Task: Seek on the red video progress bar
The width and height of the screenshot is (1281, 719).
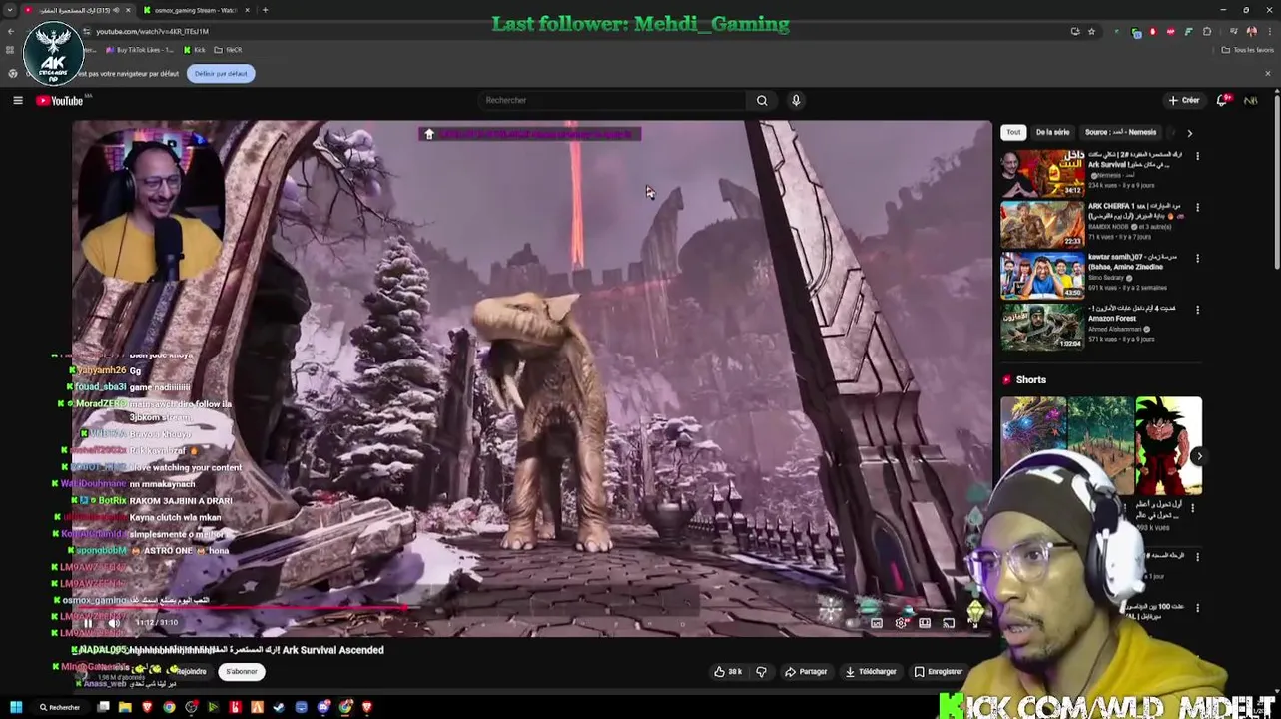Action: (532, 608)
